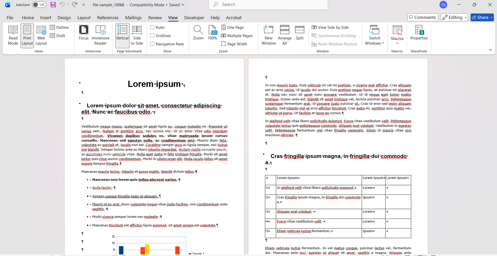Open the Share dropdown arrow
The image size is (497, 256).
tap(492, 17)
